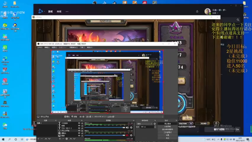Open display selection dropdown in OBS toolbar
Screen dimensions: 252x142
tap(125, 116)
